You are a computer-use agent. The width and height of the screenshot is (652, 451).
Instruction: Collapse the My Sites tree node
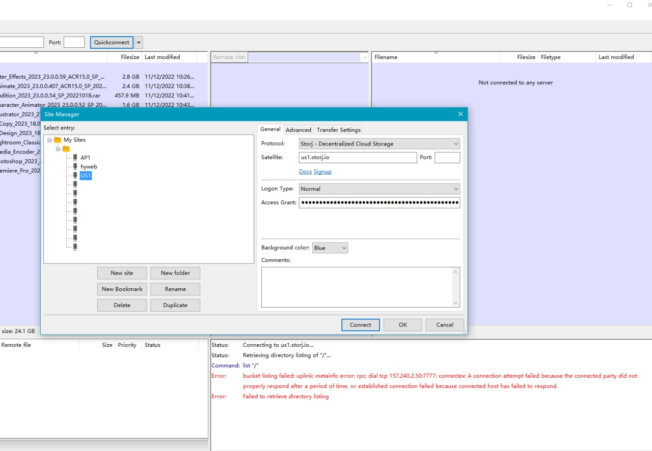pos(49,140)
